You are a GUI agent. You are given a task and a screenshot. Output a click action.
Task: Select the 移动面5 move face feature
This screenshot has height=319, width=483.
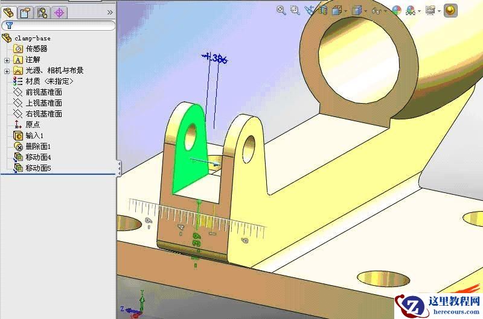[38, 168]
